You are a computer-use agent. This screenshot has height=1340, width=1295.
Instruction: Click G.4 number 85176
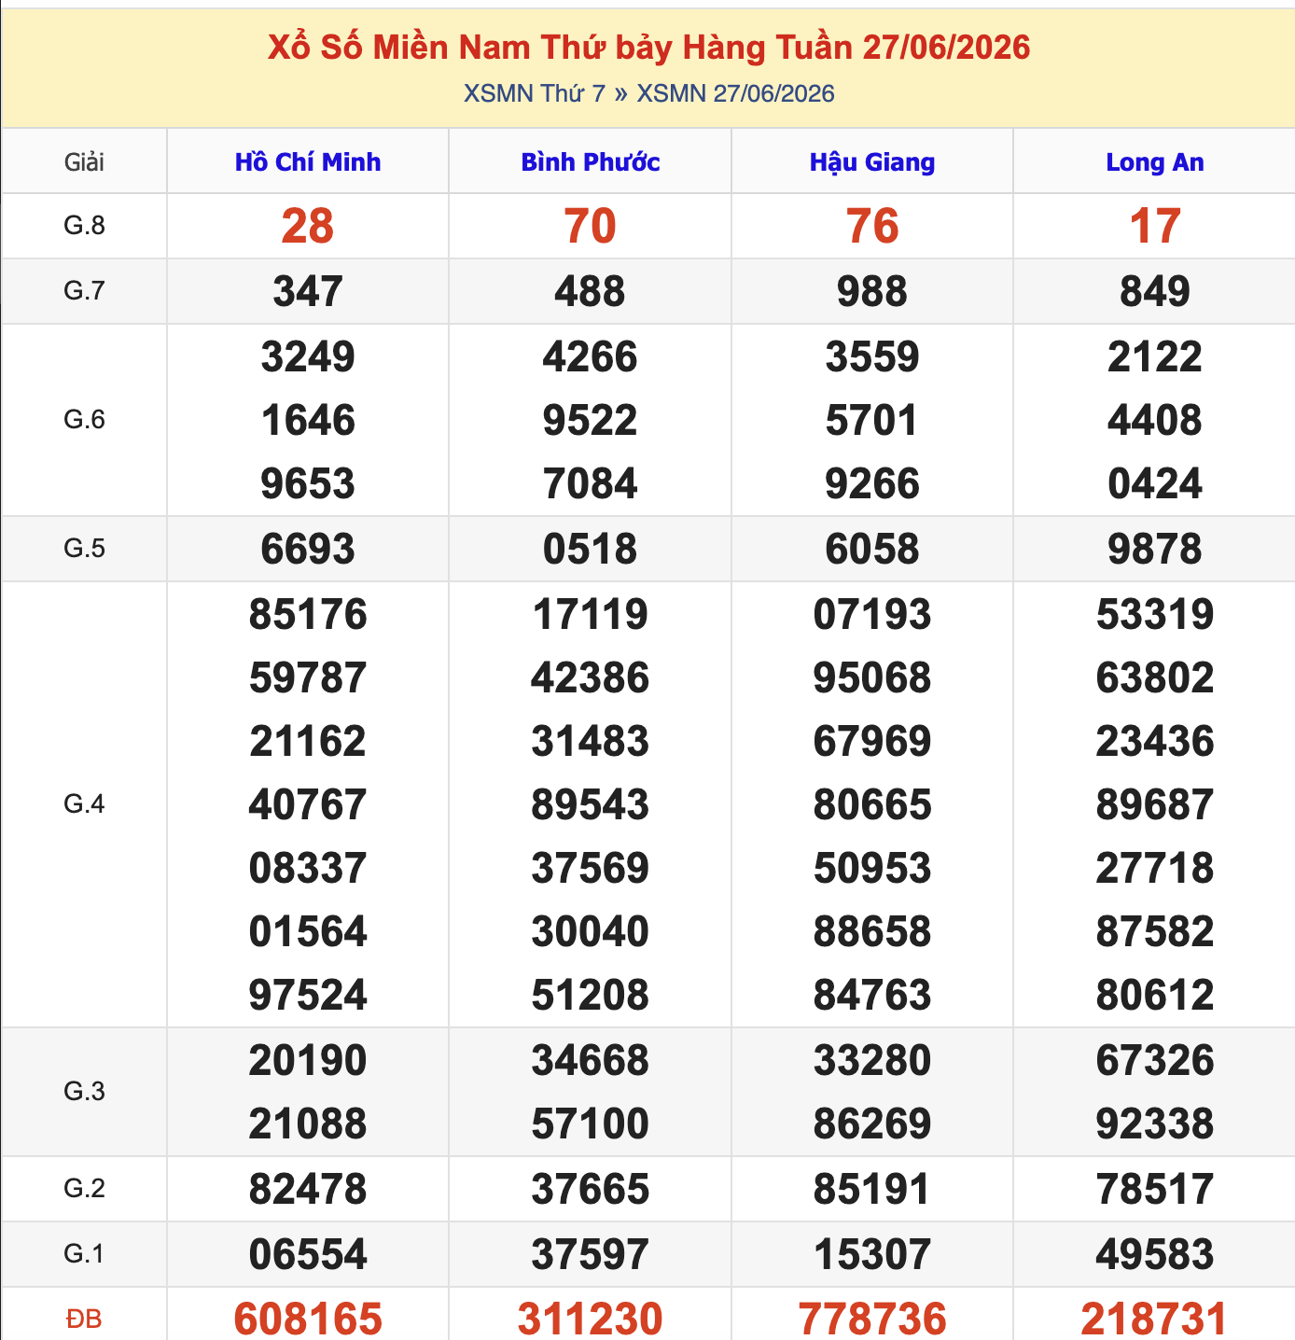coord(308,614)
